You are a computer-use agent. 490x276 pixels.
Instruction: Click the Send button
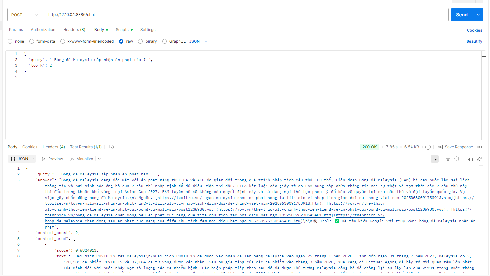pyautogui.click(x=461, y=15)
